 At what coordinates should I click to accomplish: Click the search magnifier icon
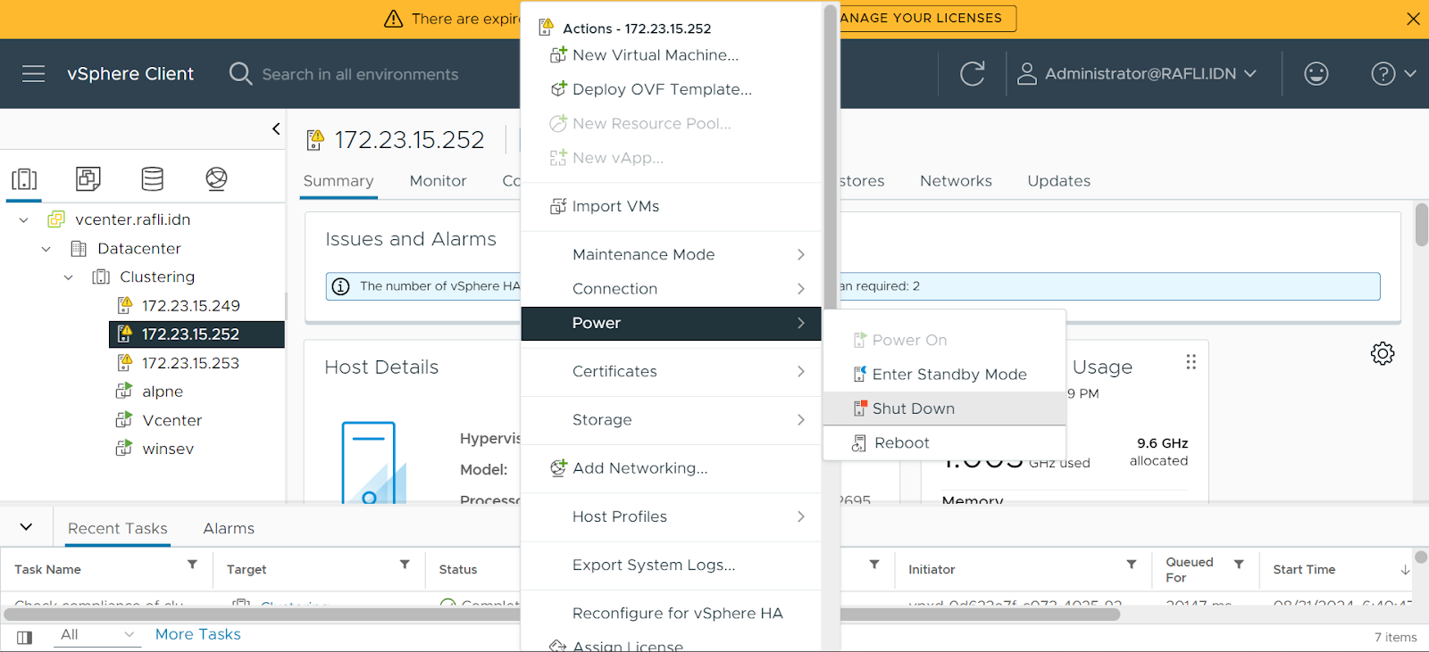240,74
